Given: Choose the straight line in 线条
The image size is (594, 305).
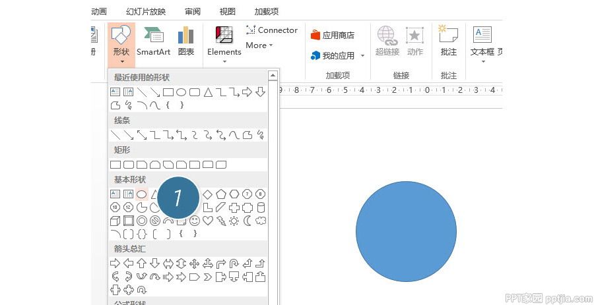Looking at the screenshot, I should [x=115, y=135].
